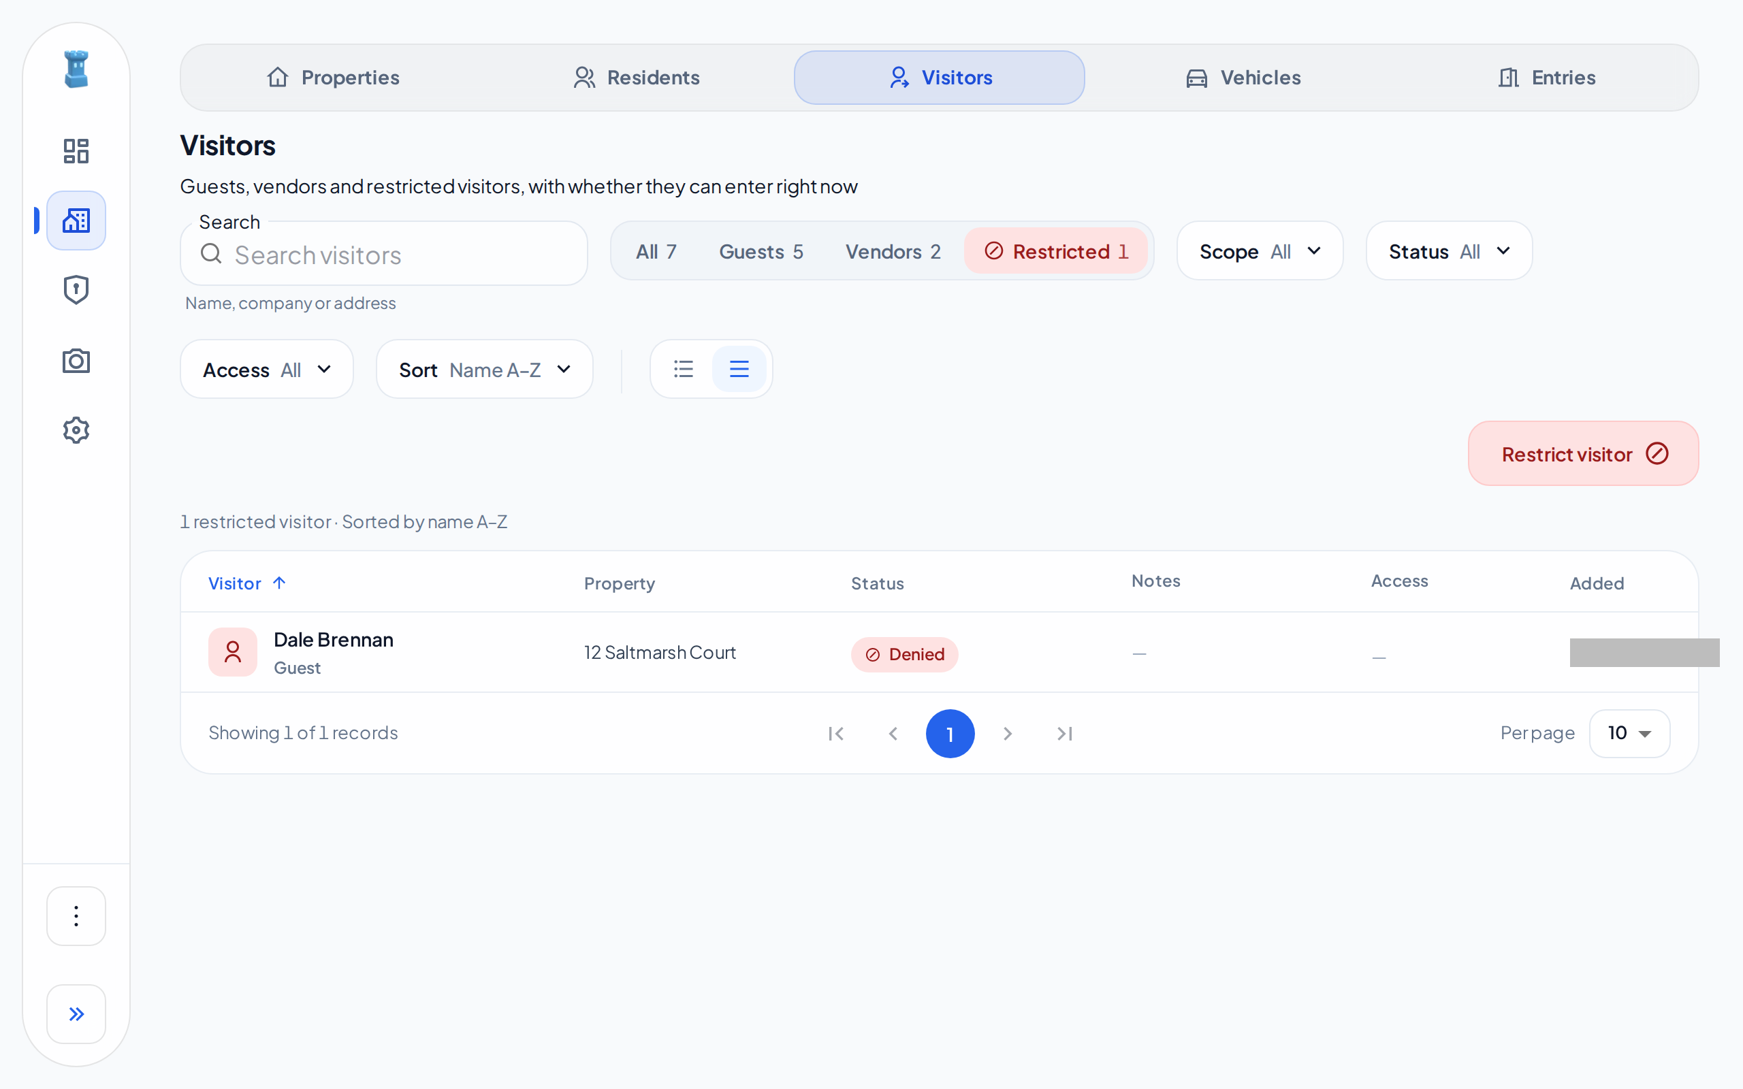Click Dale Brennan's red avatar icon
The width and height of the screenshot is (1743, 1089).
(x=233, y=652)
